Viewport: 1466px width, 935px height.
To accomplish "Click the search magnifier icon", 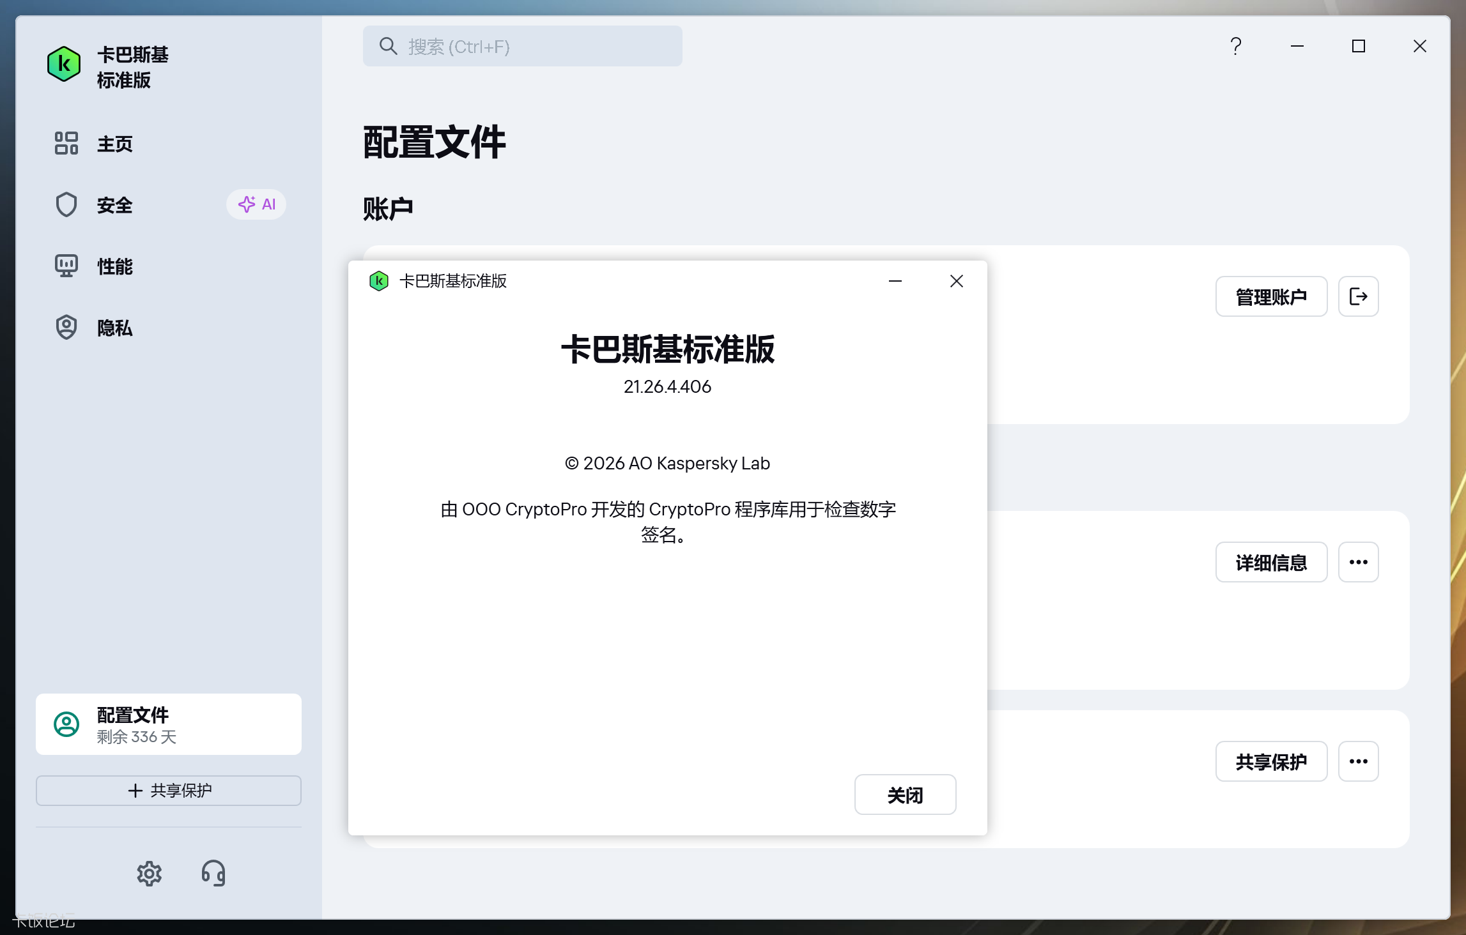I will pos(388,46).
